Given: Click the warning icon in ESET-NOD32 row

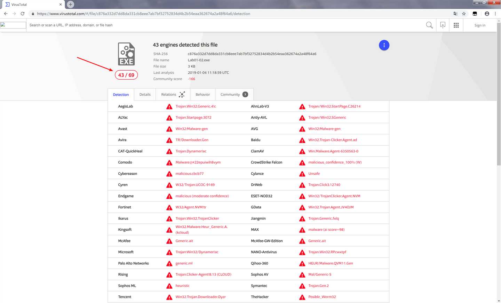Looking at the screenshot, I should [x=302, y=196].
